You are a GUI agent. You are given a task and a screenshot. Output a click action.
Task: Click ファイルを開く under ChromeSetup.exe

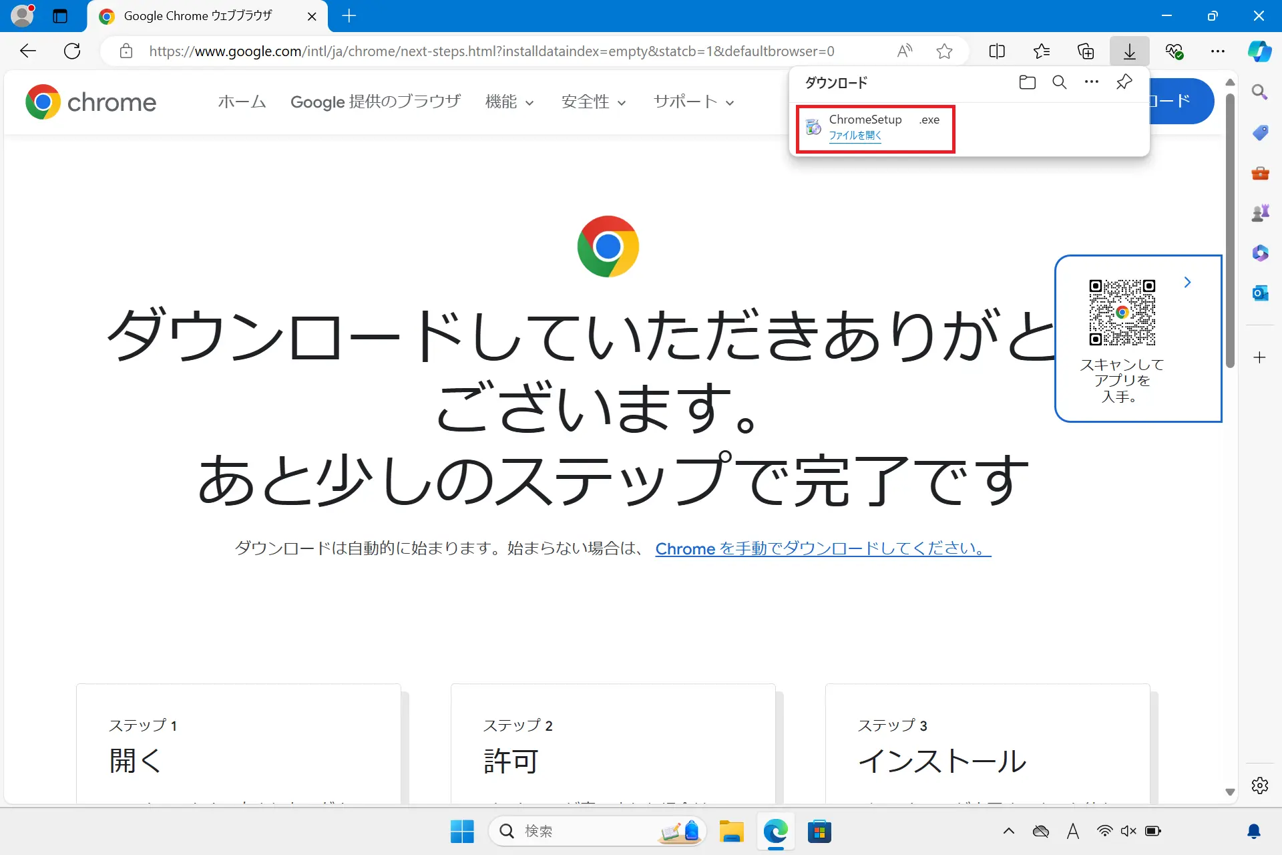[855, 135]
